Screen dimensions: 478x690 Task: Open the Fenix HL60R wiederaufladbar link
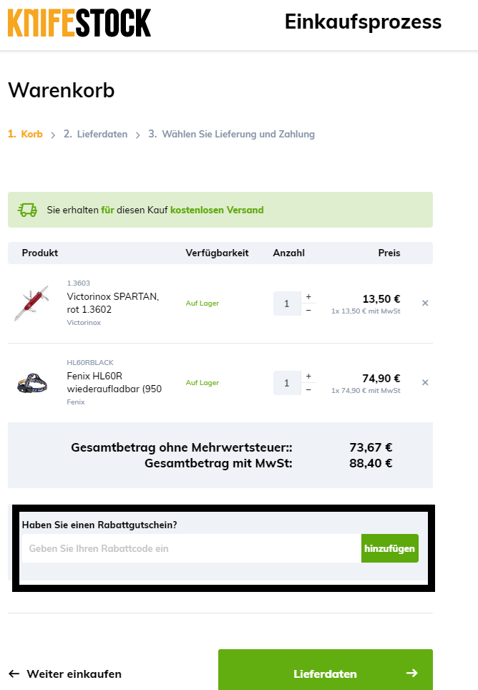click(x=114, y=383)
